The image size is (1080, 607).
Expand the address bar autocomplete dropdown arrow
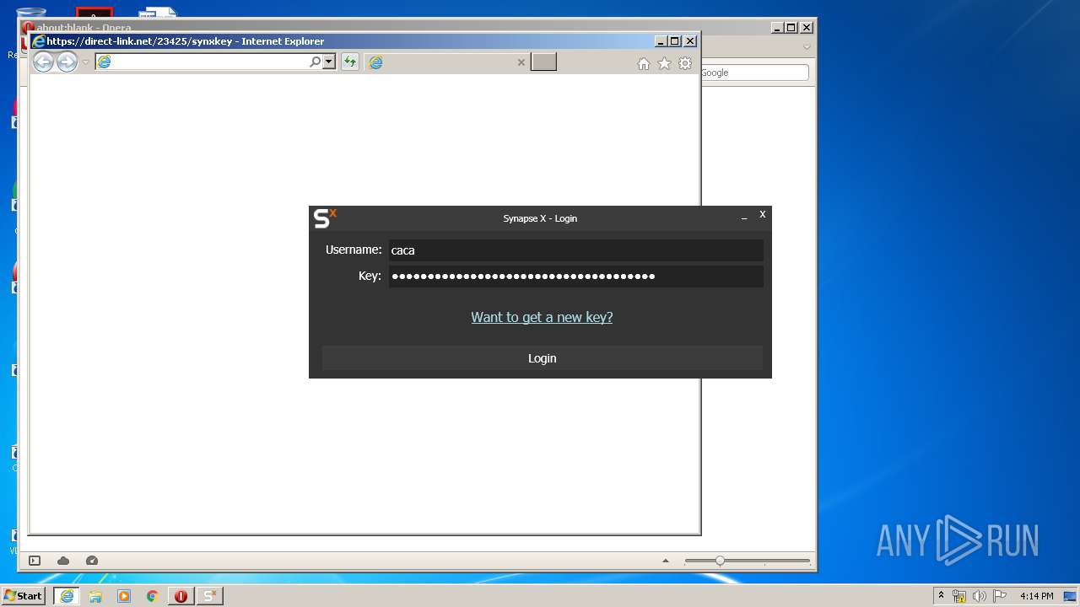pyautogui.click(x=329, y=62)
